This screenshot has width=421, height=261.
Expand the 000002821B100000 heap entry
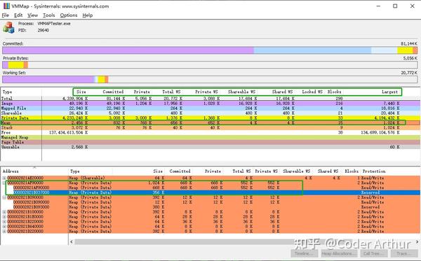coord(4,212)
